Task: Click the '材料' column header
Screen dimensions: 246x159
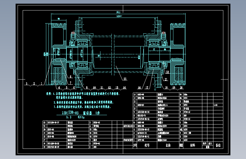Action: pos(192,145)
